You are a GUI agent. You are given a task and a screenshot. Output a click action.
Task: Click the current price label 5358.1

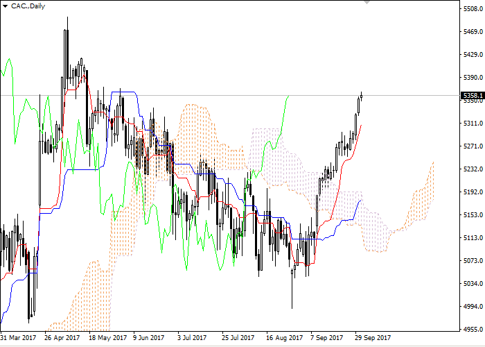[472, 96]
